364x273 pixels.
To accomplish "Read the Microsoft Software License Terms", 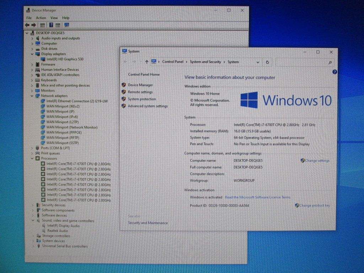I will pyautogui.click(x=258, y=197).
